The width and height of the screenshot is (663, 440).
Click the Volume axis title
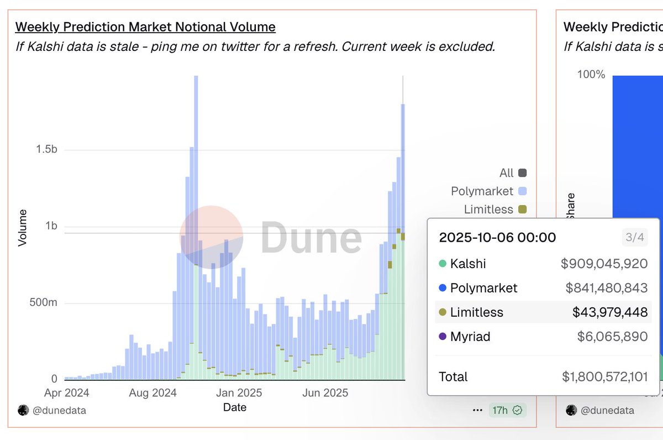click(x=23, y=228)
